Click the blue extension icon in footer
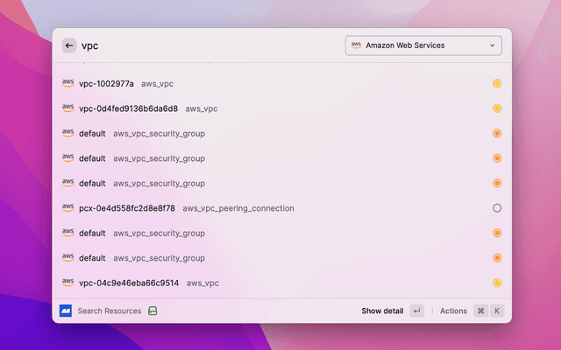The image size is (561, 350). (x=66, y=311)
